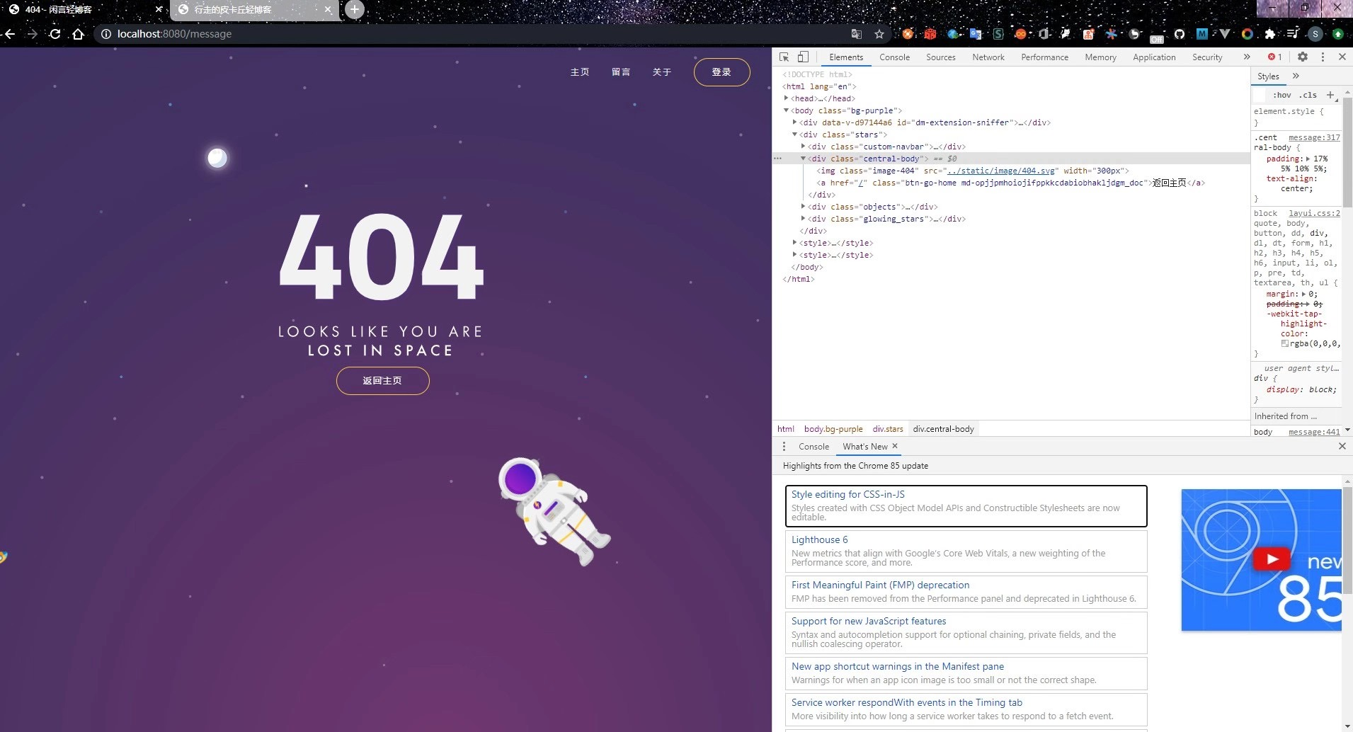Close the 行走的皮卡丘轻博客 tab
This screenshot has width=1353, height=732.
[x=328, y=10]
